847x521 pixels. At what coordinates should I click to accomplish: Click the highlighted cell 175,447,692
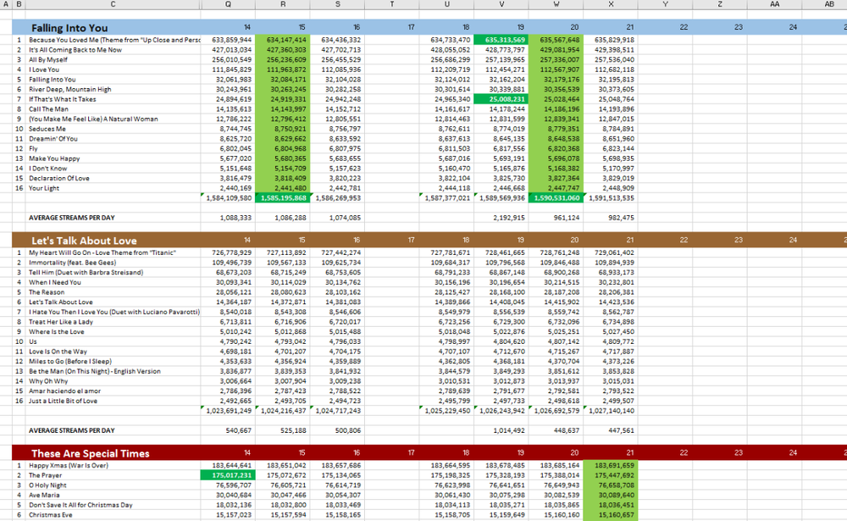pos(611,475)
